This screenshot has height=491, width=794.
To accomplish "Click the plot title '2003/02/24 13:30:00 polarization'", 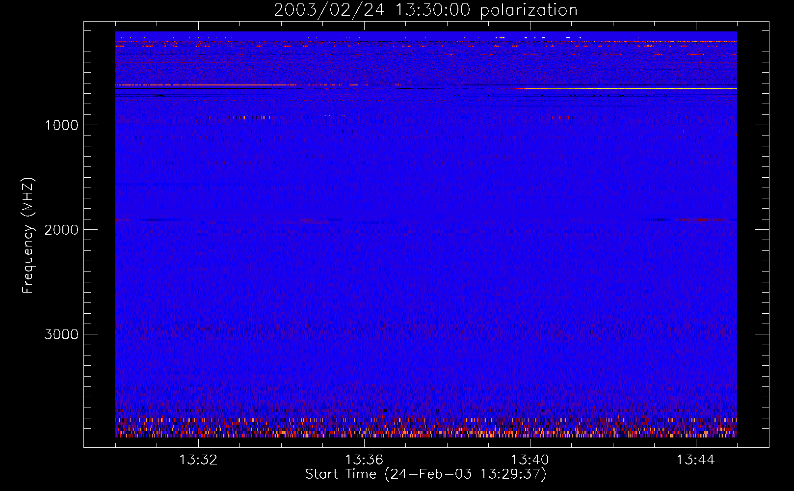I will click(x=425, y=10).
